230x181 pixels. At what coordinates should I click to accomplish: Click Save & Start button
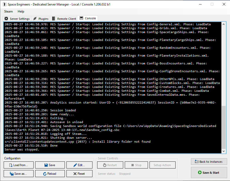click(x=209, y=173)
